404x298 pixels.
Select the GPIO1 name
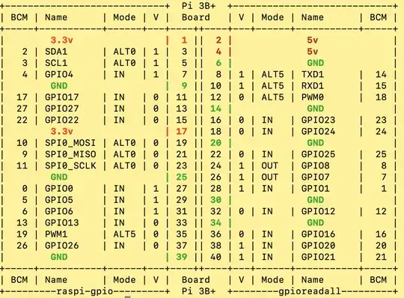[315, 189]
